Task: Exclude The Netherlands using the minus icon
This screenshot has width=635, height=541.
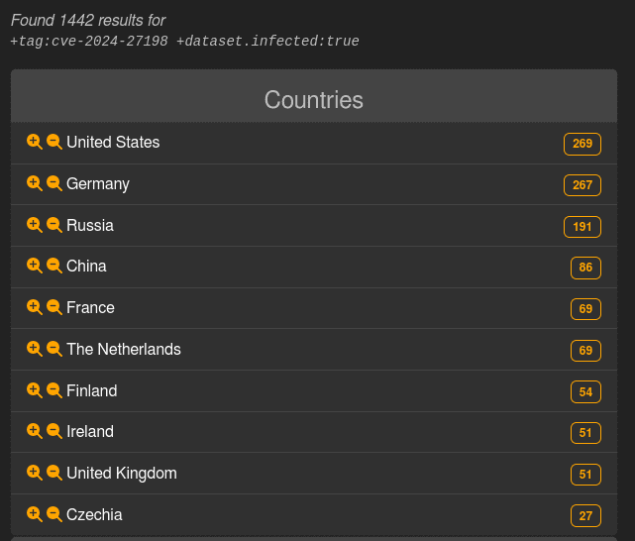Action: click(53, 349)
